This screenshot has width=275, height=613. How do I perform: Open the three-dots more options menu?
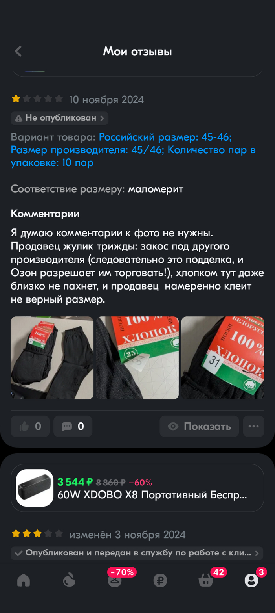253,426
